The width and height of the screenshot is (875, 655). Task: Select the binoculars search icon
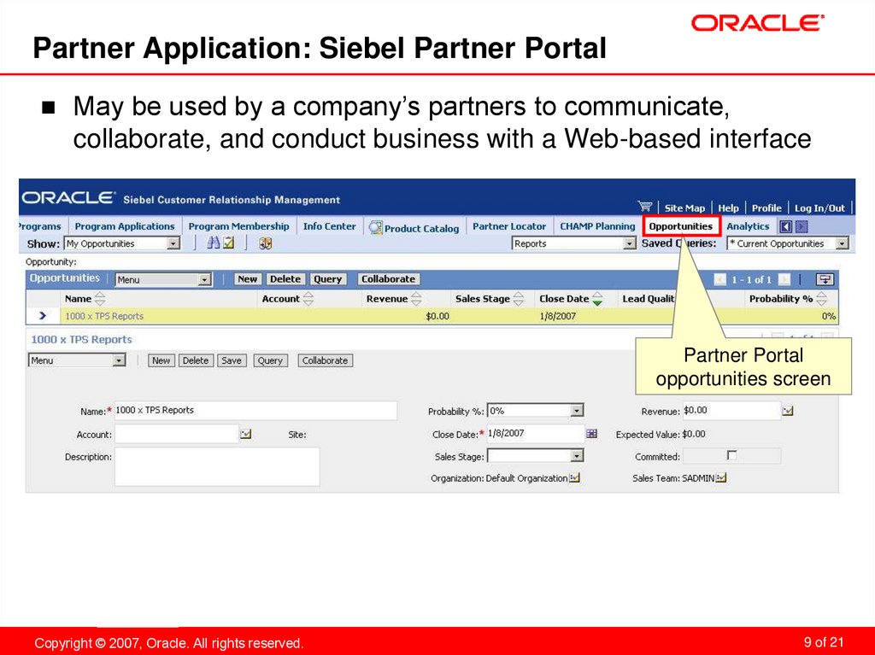coord(214,243)
